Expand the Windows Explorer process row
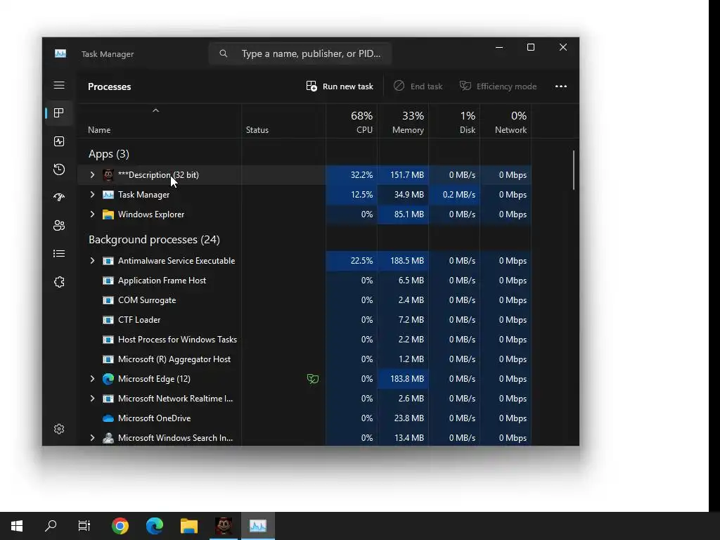This screenshot has width=720, height=540. coord(92,214)
